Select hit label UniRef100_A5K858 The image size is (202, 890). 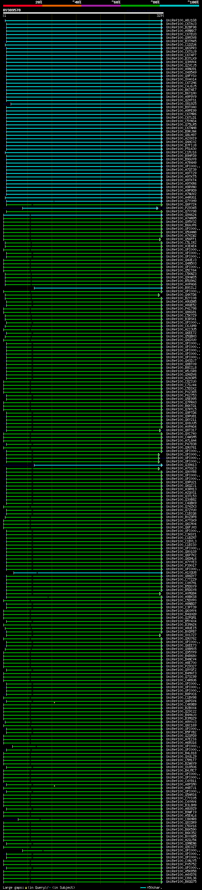[181, 871]
